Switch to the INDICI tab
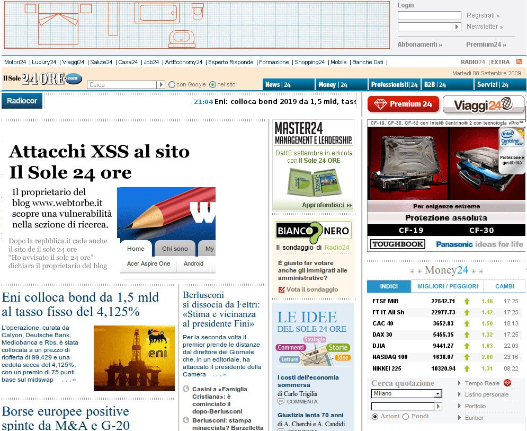Screen dimensions: 527x431 [x=389, y=286]
